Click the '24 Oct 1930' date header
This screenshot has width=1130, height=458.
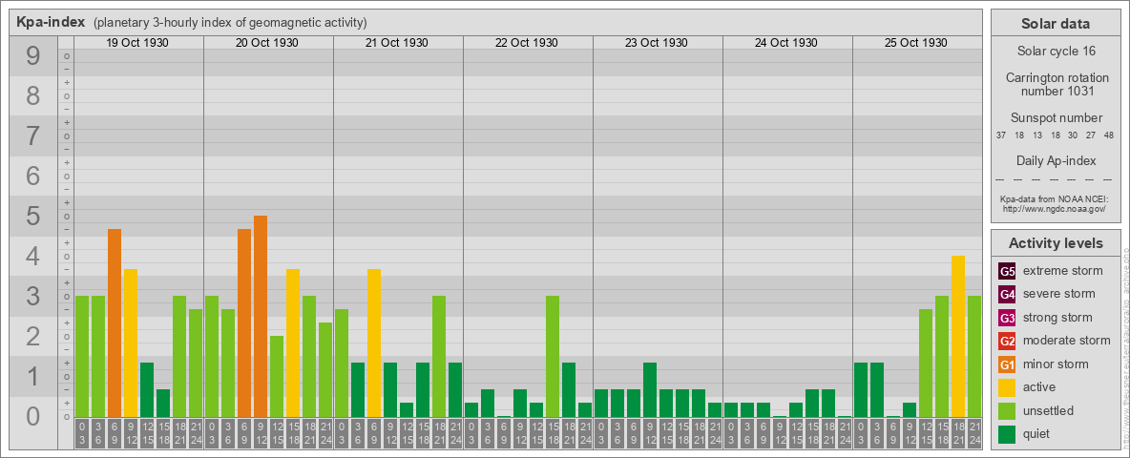785,43
